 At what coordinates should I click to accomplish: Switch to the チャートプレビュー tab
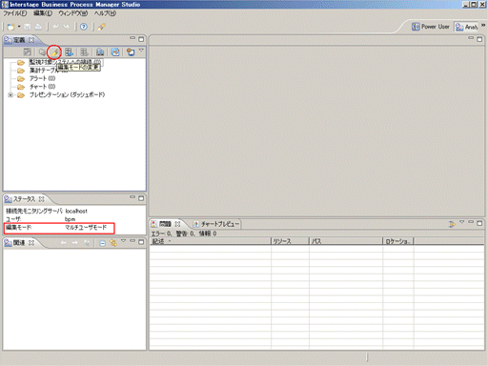(x=216, y=224)
